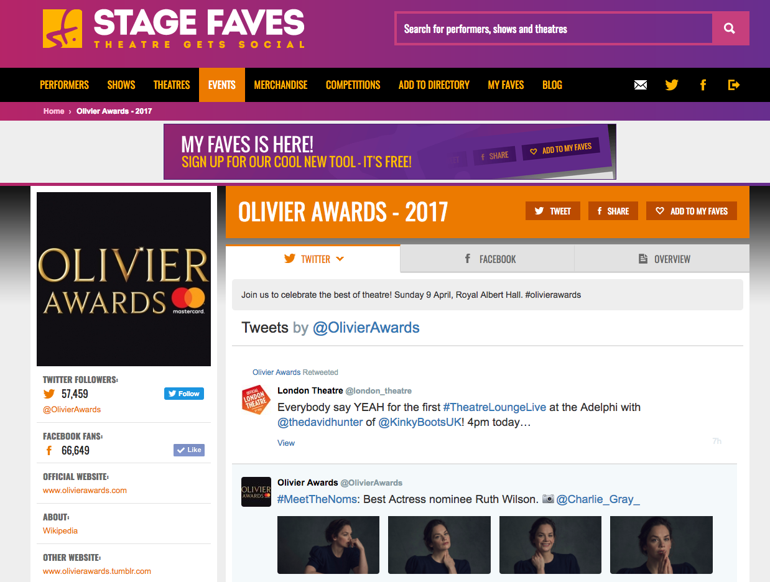The image size is (770, 582).
Task: Click the orange Share button
Action: pos(613,211)
